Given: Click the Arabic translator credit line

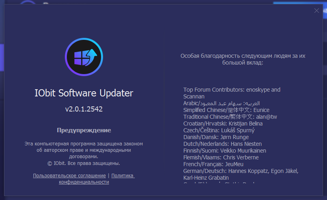Looking at the screenshot, I should [222, 103].
